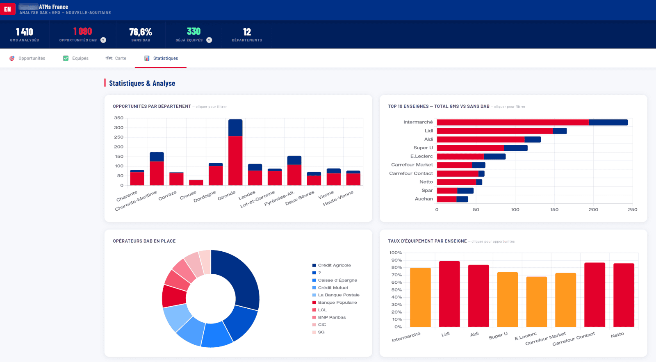656x362 pixels.
Task: Toggle Crédit Mutuel in the donut legend
Action: tap(330, 288)
